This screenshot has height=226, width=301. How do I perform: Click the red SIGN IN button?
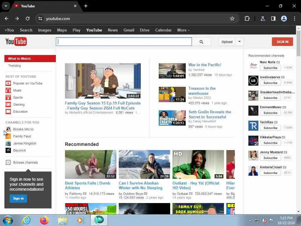point(282,42)
